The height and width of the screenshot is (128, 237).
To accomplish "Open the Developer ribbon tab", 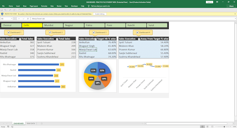I will click(74, 6).
